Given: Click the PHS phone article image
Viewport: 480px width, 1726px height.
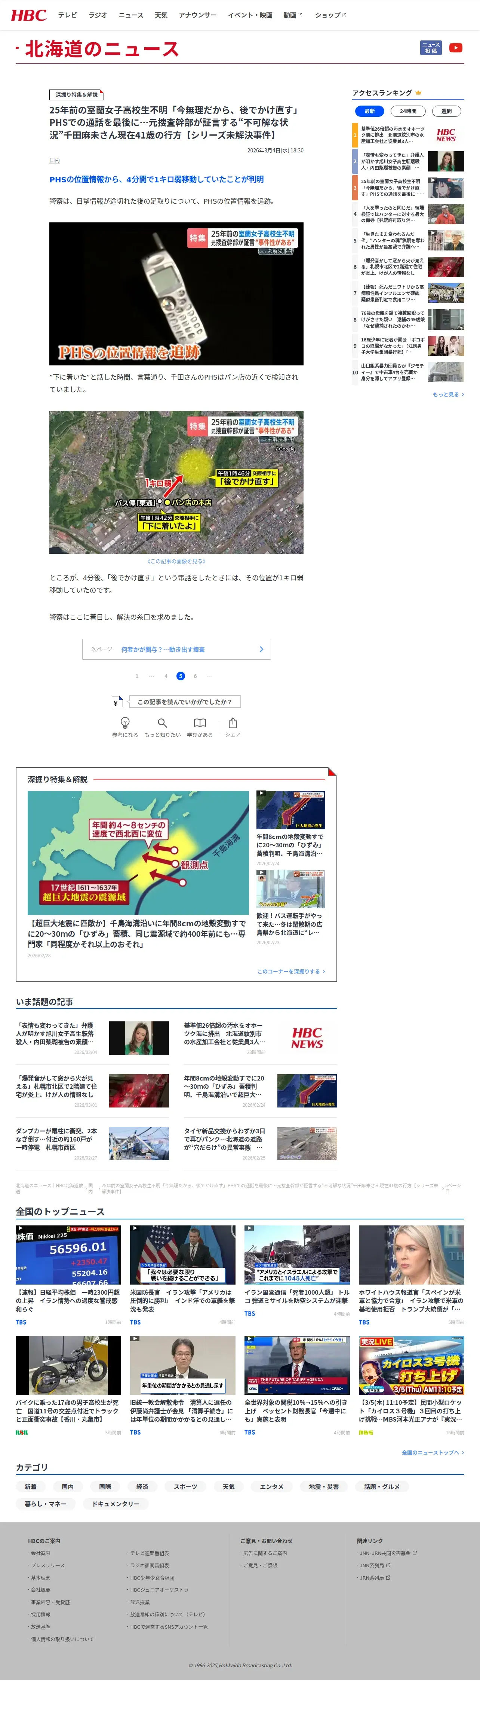Looking at the screenshot, I should pos(176,294).
